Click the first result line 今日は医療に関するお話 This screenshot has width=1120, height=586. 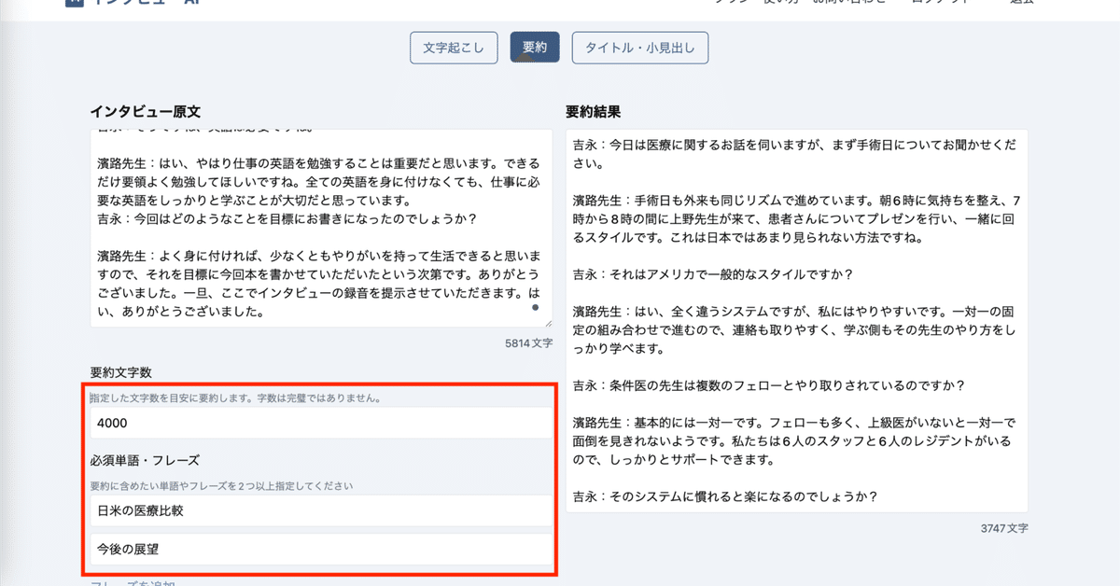[796, 155]
